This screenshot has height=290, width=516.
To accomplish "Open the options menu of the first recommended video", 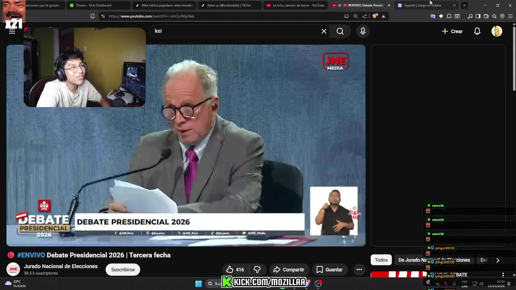I will pos(503,275).
